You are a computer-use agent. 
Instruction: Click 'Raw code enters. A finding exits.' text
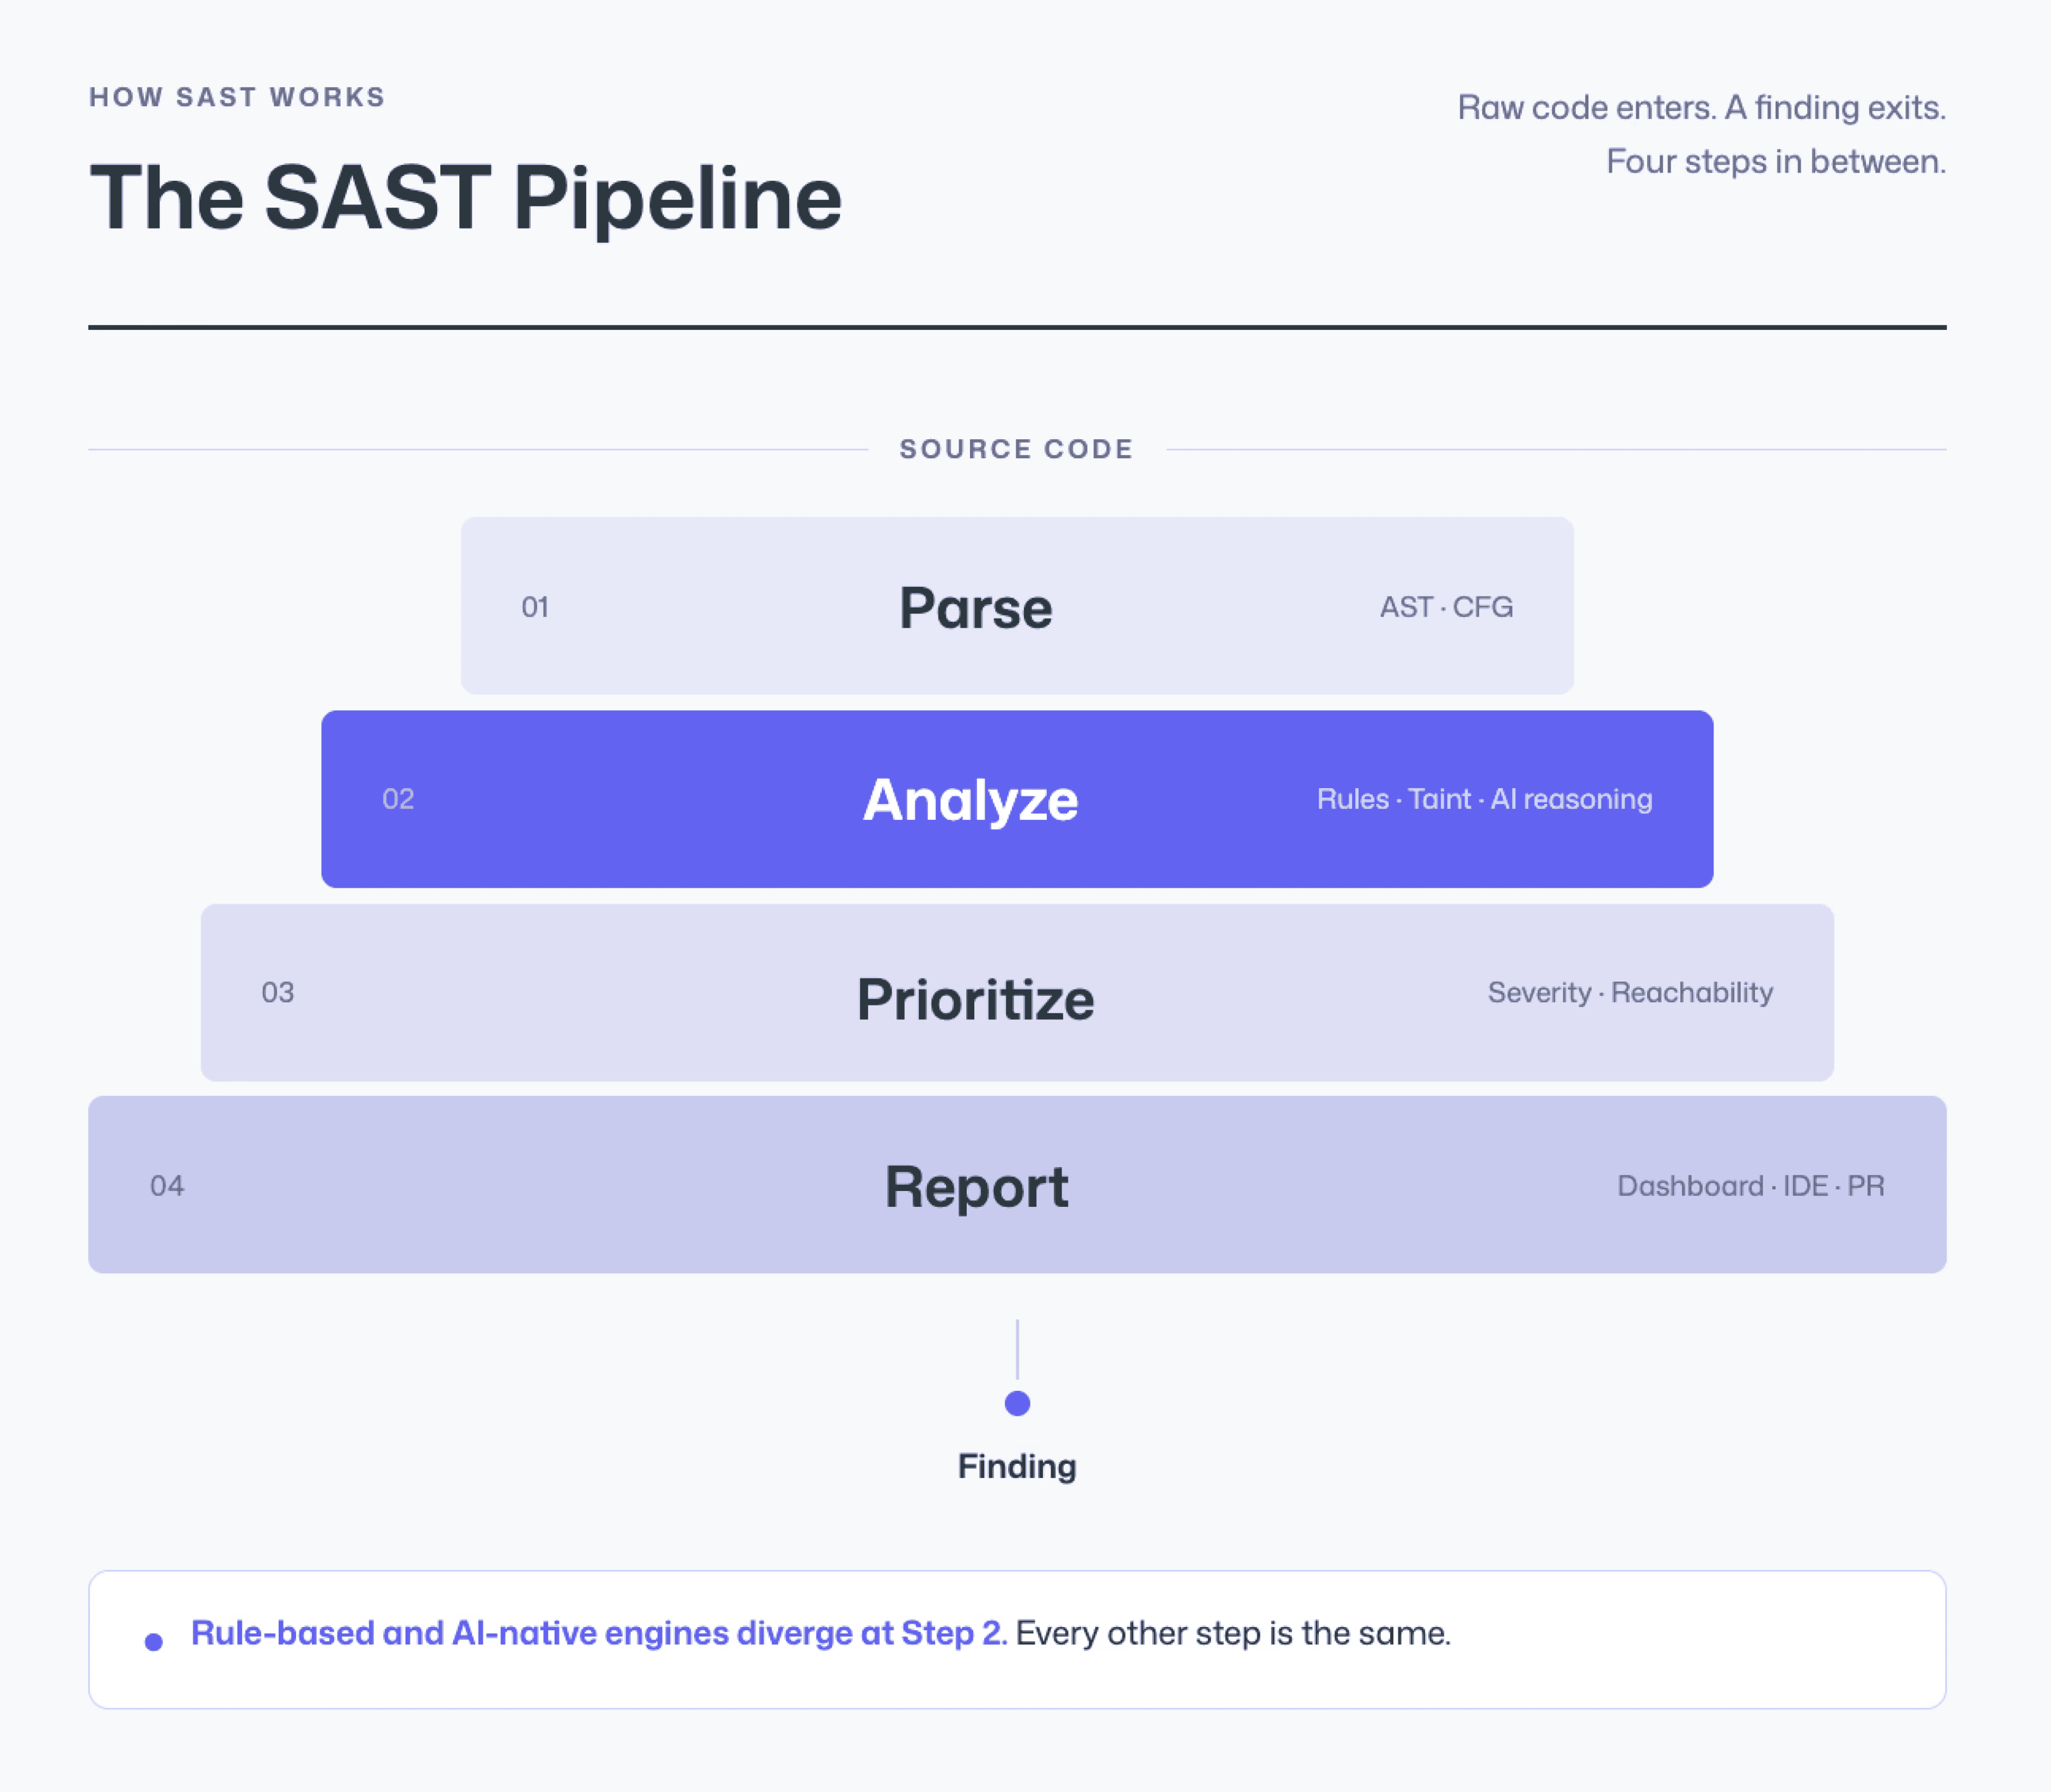coord(1701,107)
